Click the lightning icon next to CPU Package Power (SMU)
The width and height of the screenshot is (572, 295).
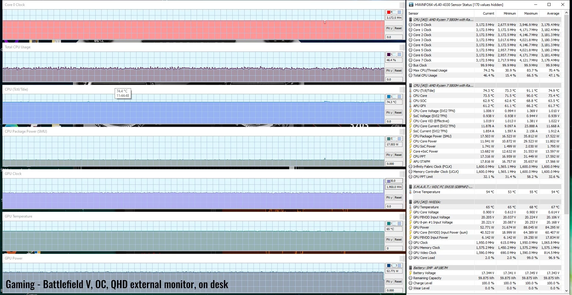coord(411,136)
